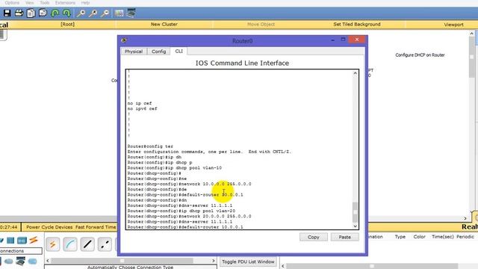Click Set Tiled Background button
Viewport: 478px width, 269px height.
tap(357, 24)
